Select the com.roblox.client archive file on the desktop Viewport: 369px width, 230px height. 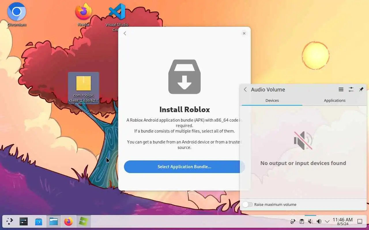click(84, 88)
